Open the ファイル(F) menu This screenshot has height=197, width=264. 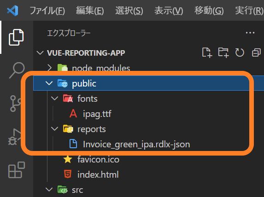coord(47,11)
